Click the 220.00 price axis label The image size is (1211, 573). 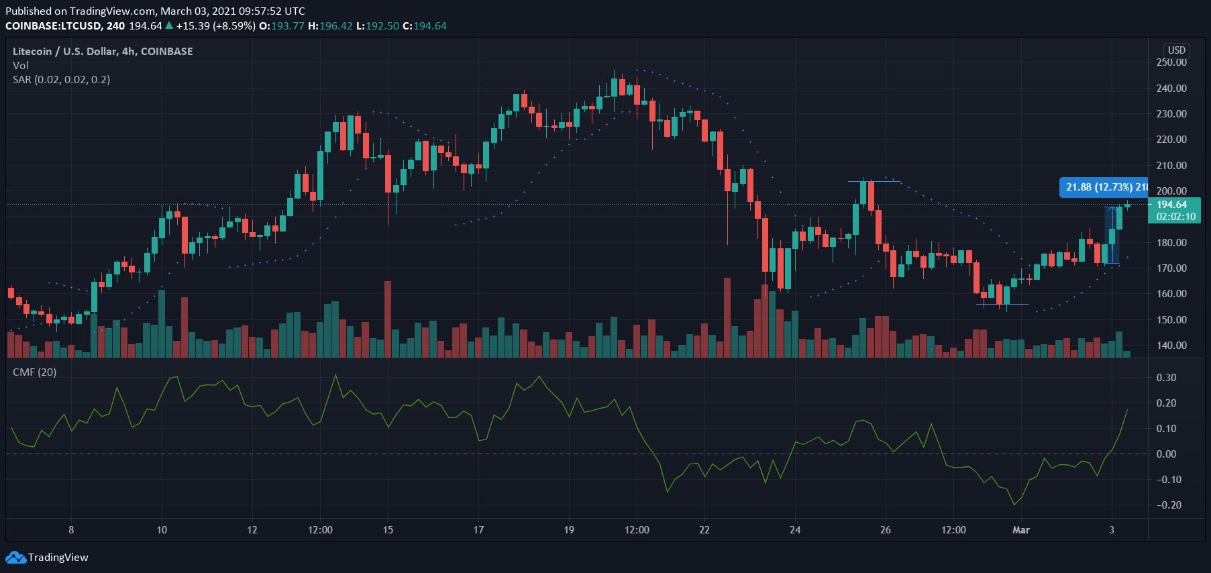click(x=1171, y=139)
